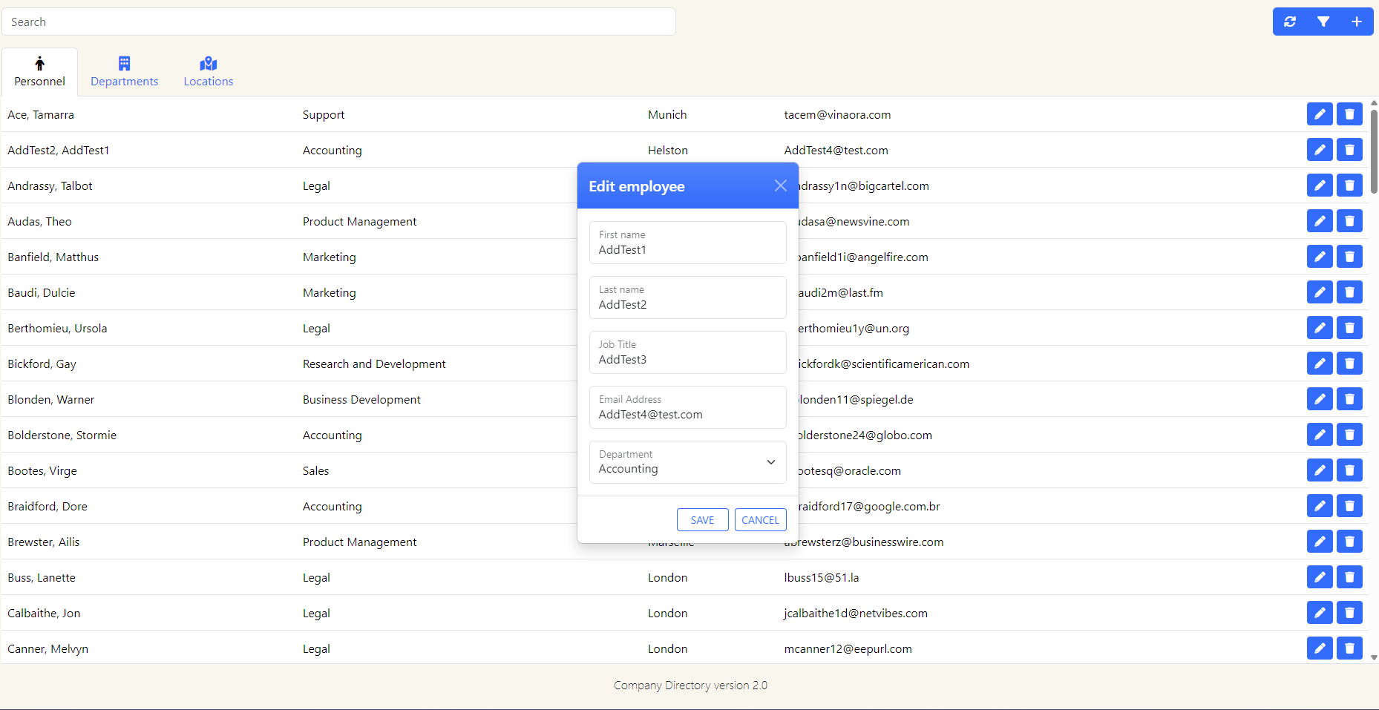Open the filter funnel icon
The height and width of the screenshot is (710, 1379).
(x=1323, y=22)
